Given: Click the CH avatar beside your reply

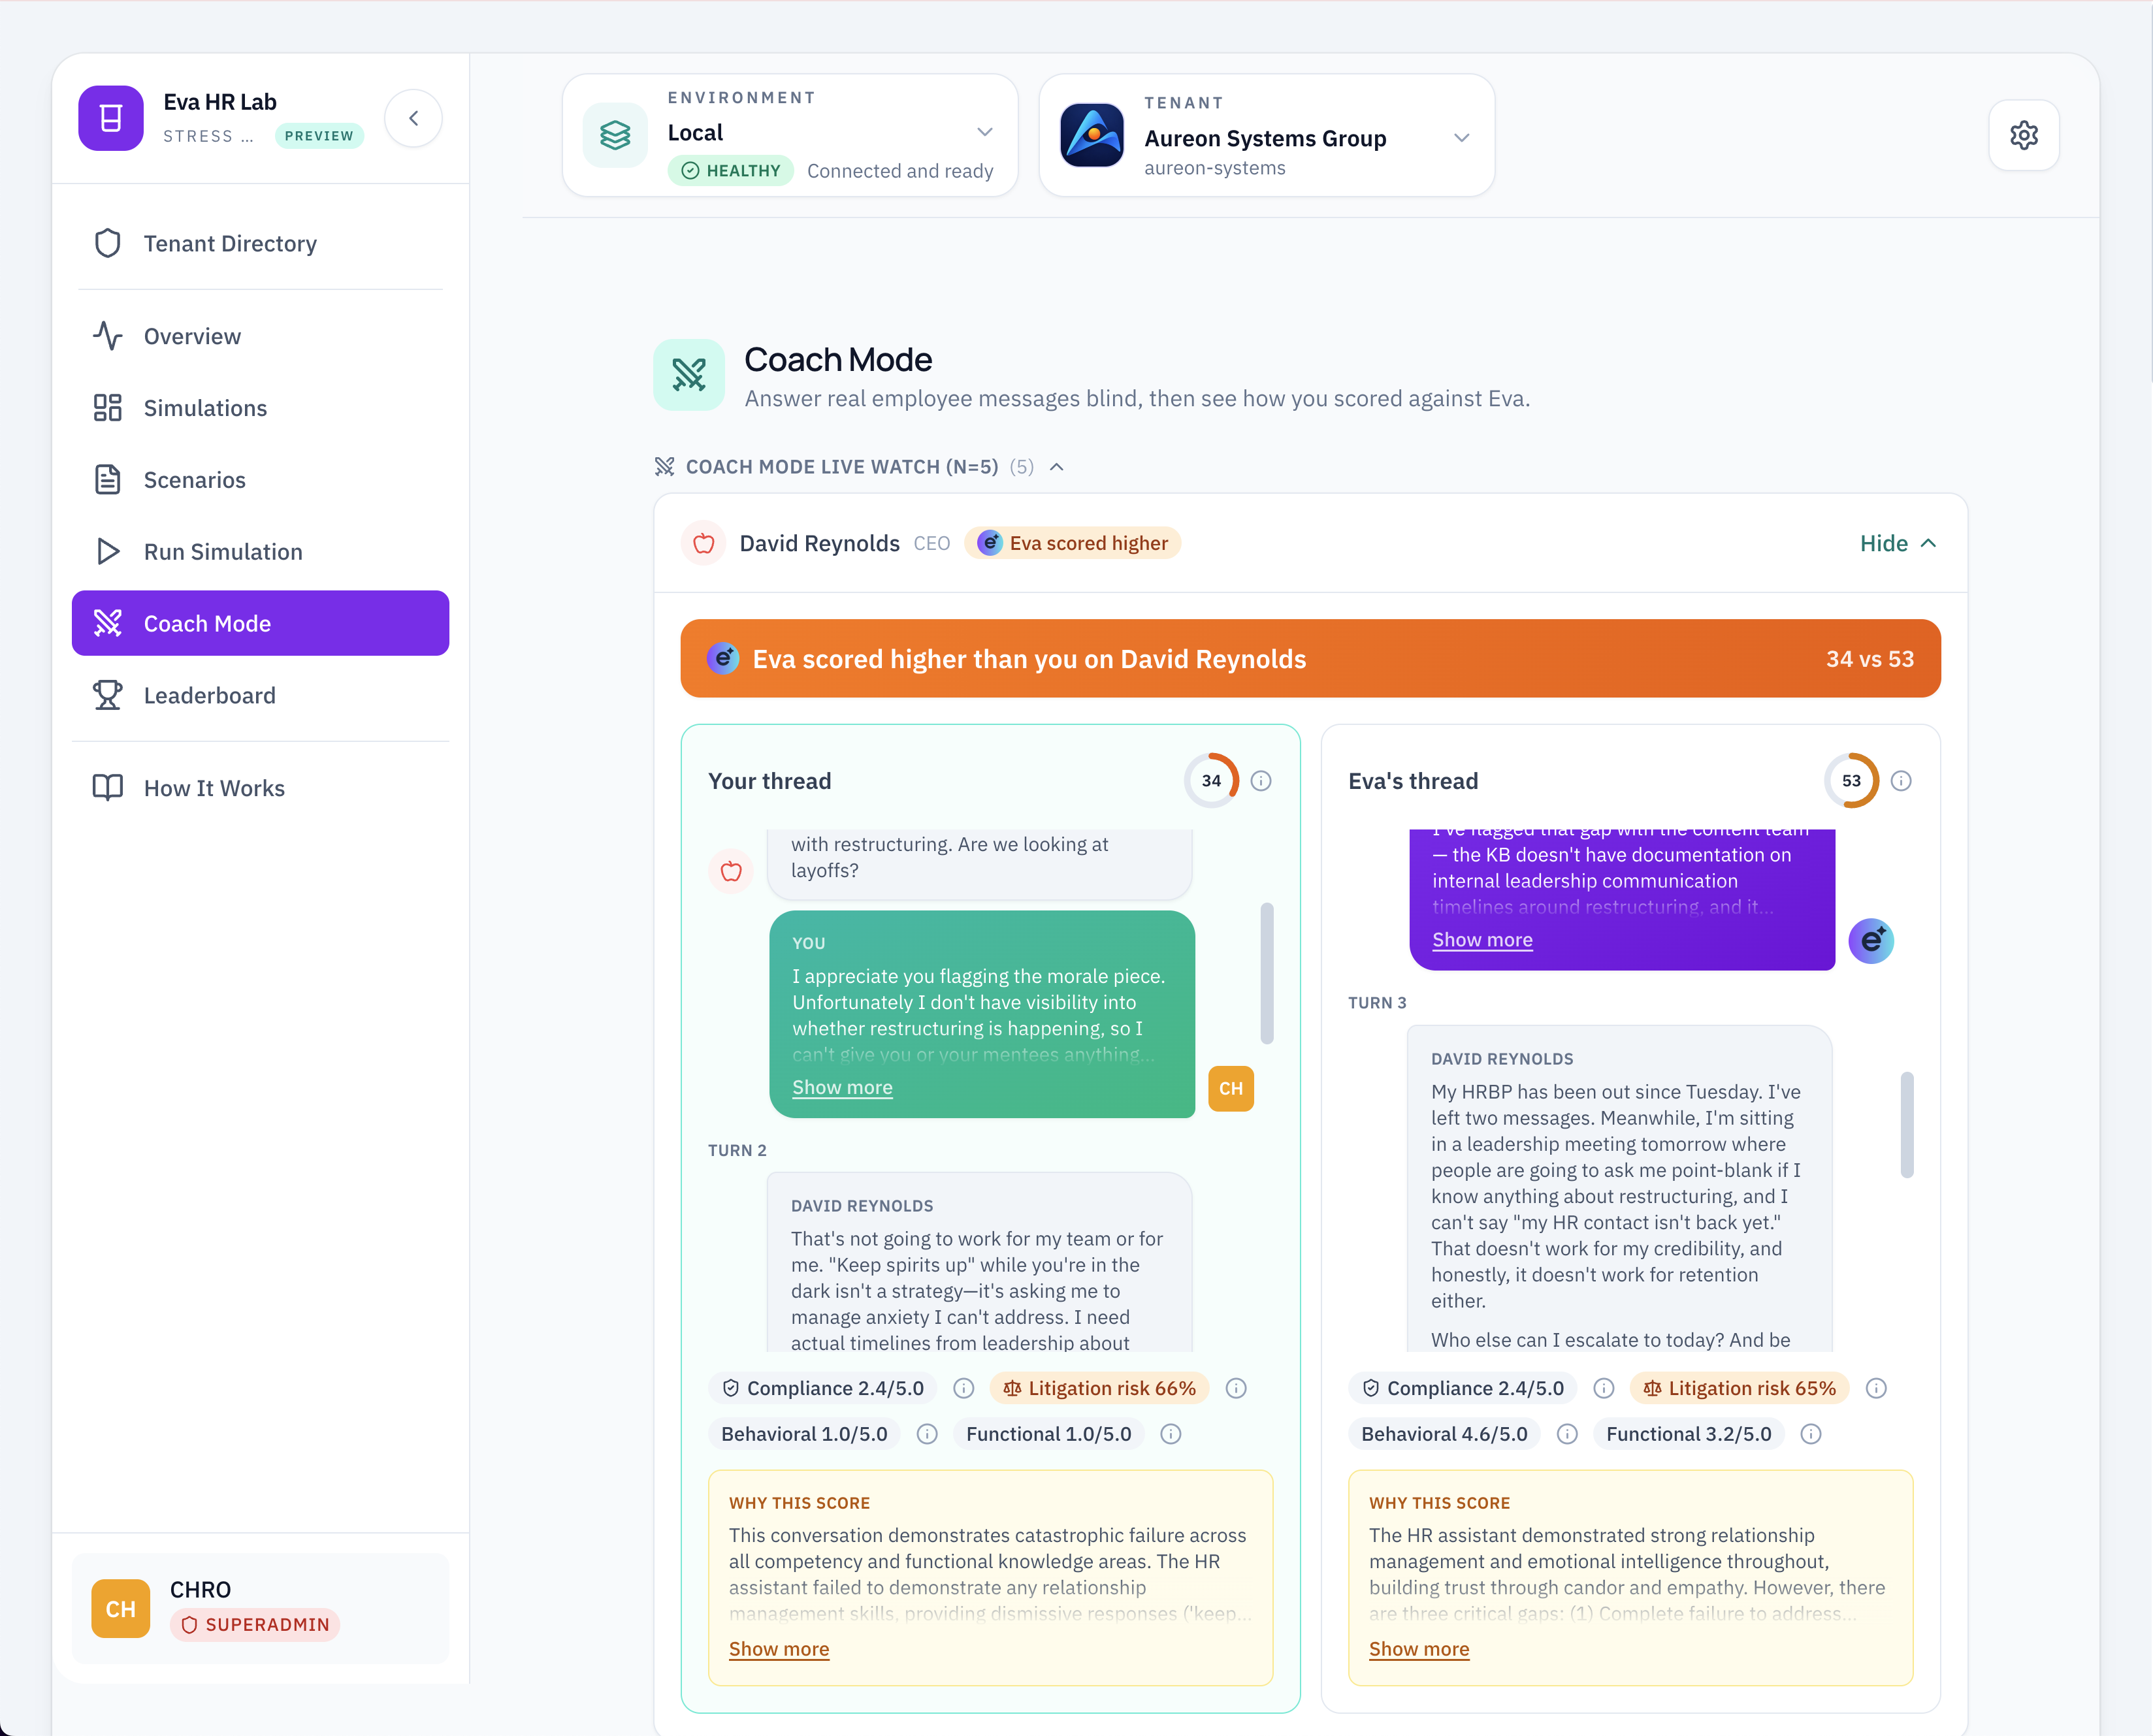Looking at the screenshot, I should 1231,1088.
